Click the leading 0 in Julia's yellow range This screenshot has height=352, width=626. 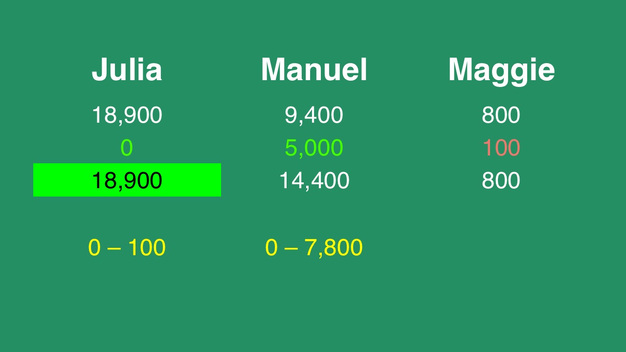[94, 248]
